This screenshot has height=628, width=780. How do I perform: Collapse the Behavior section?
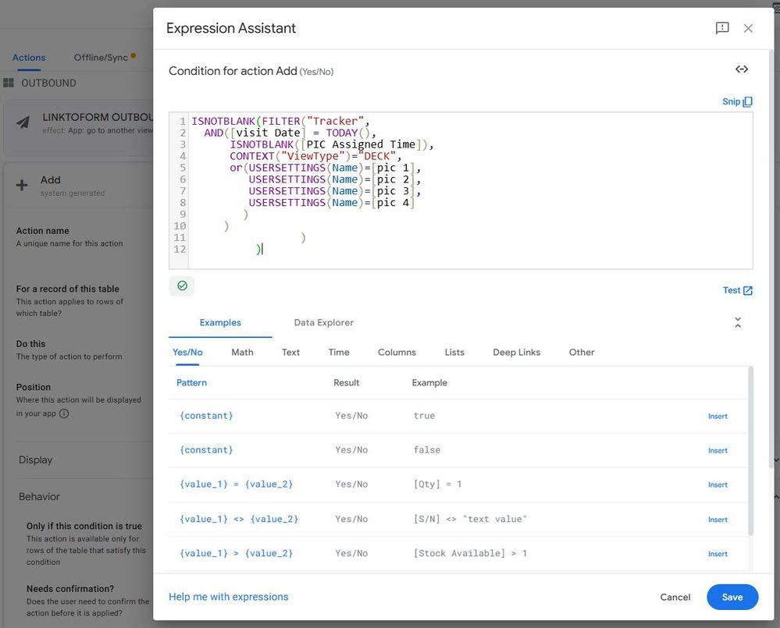pos(39,497)
